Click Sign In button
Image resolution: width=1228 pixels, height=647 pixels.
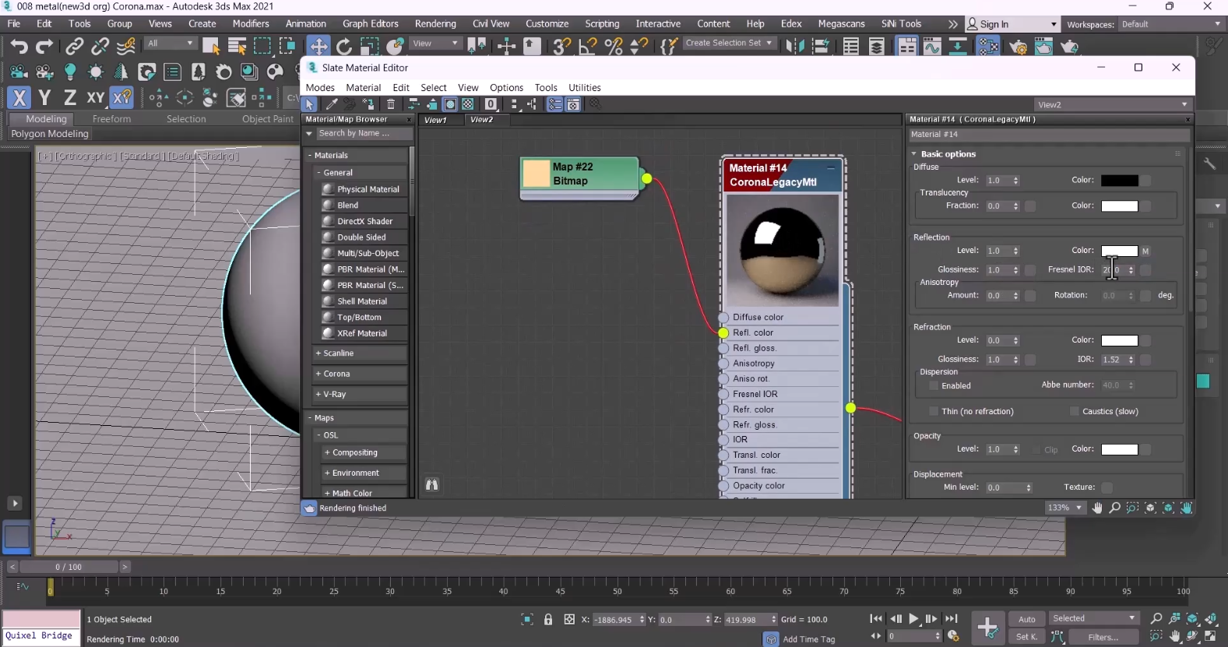pyautogui.click(x=1012, y=24)
